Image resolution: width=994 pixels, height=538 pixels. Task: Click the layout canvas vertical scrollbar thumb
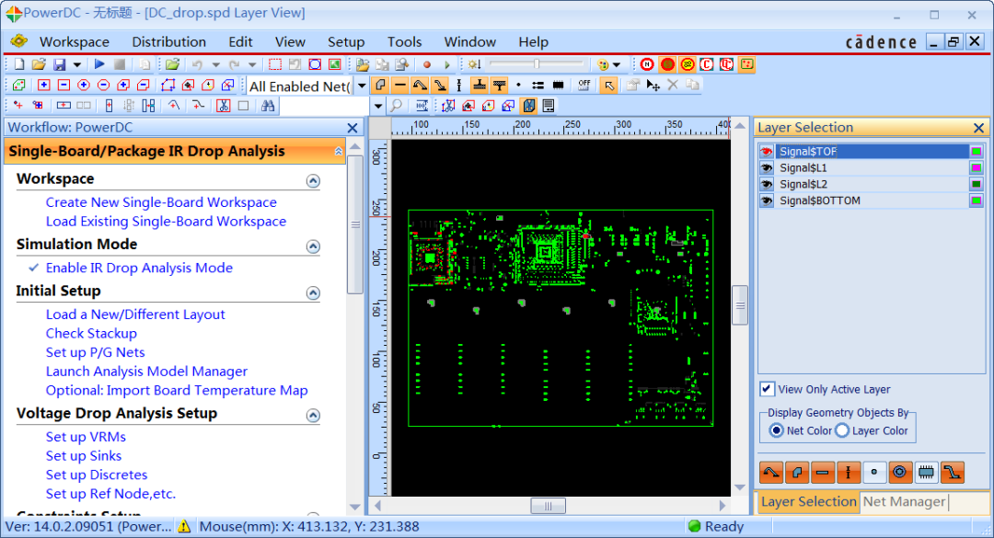pyautogui.click(x=740, y=304)
